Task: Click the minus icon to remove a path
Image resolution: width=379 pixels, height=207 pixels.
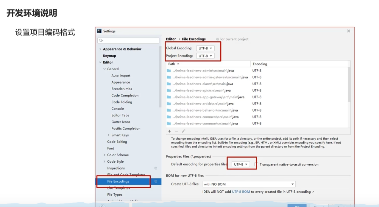Action: click(x=177, y=131)
